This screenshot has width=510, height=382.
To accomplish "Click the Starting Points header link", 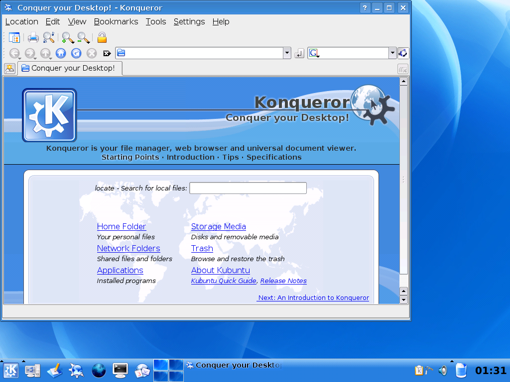I will click(130, 157).
